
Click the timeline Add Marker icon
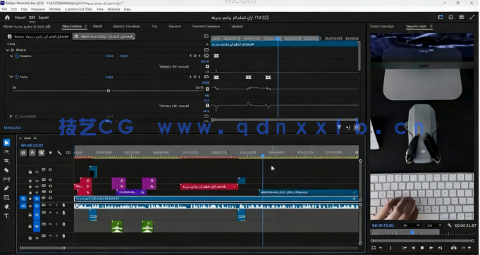(51, 153)
